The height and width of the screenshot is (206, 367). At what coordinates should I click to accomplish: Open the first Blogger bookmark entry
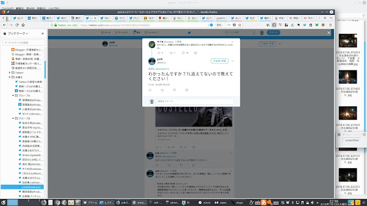tap(27, 50)
